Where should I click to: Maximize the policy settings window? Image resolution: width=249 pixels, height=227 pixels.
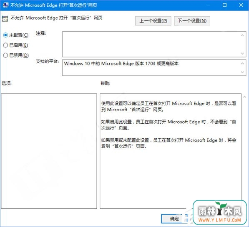pos(224,5)
